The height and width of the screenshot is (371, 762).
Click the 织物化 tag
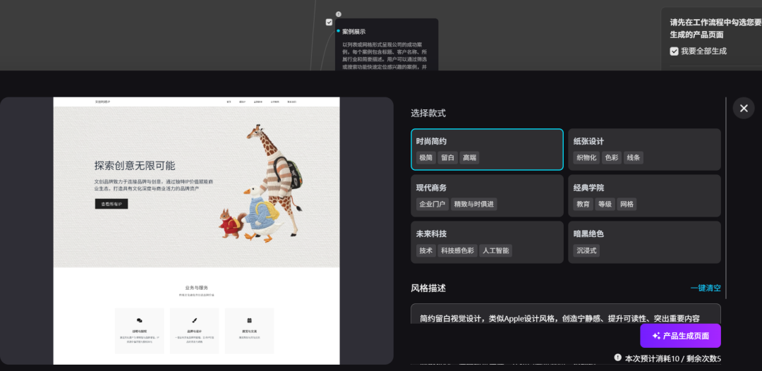tap(586, 157)
